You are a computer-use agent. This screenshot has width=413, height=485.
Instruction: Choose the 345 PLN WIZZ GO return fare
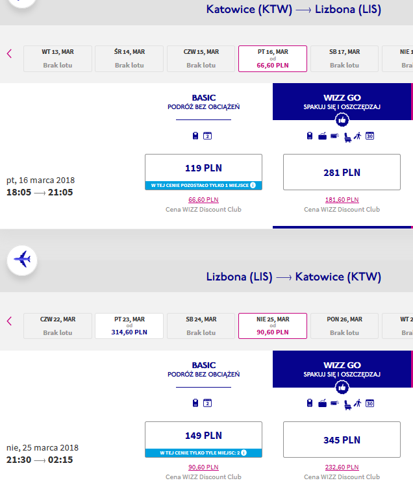342,440
